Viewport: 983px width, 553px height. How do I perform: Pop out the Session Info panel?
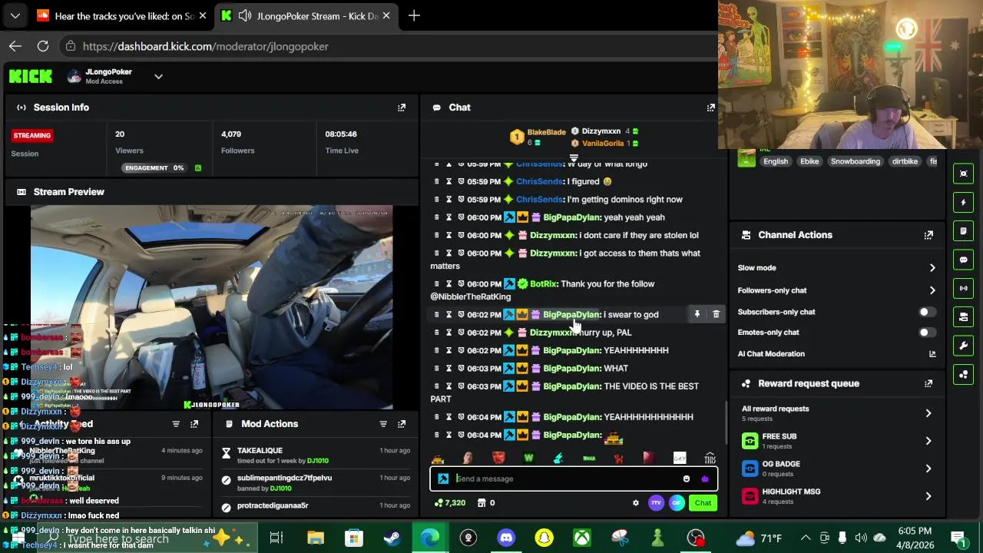coord(401,108)
